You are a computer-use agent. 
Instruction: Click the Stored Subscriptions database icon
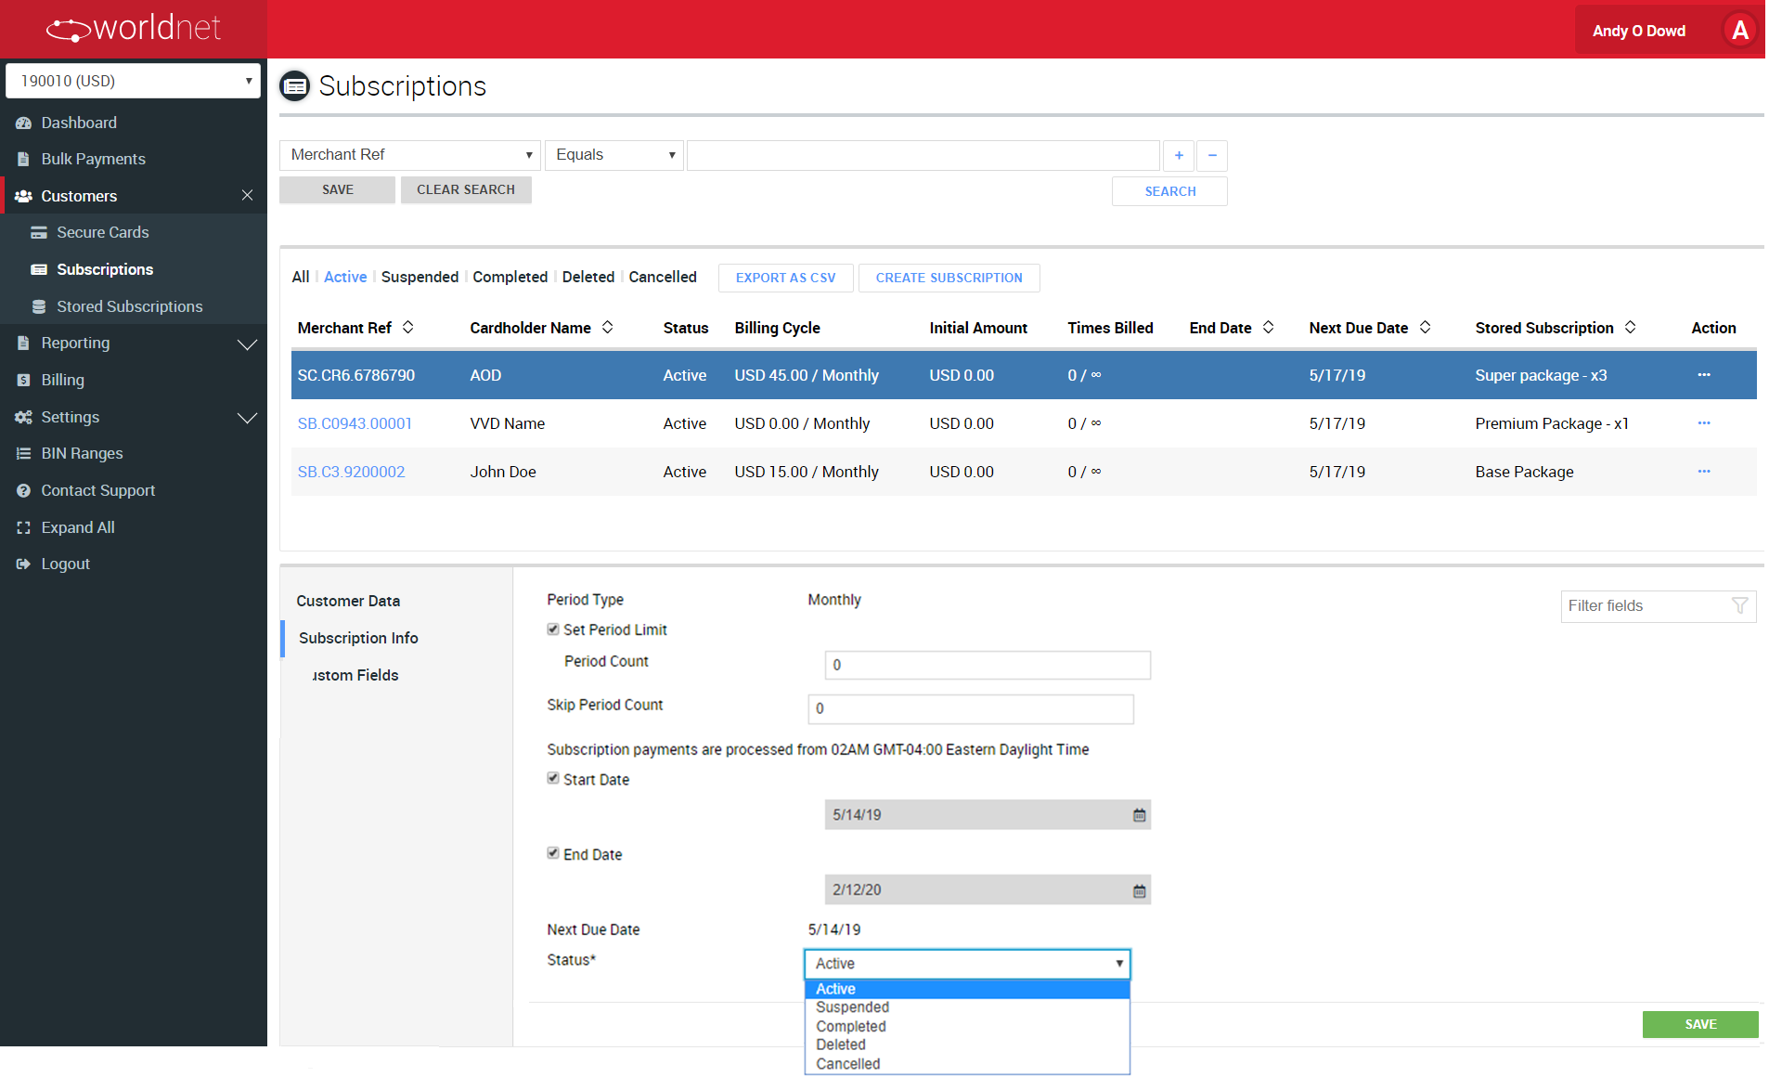click(x=39, y=306)
